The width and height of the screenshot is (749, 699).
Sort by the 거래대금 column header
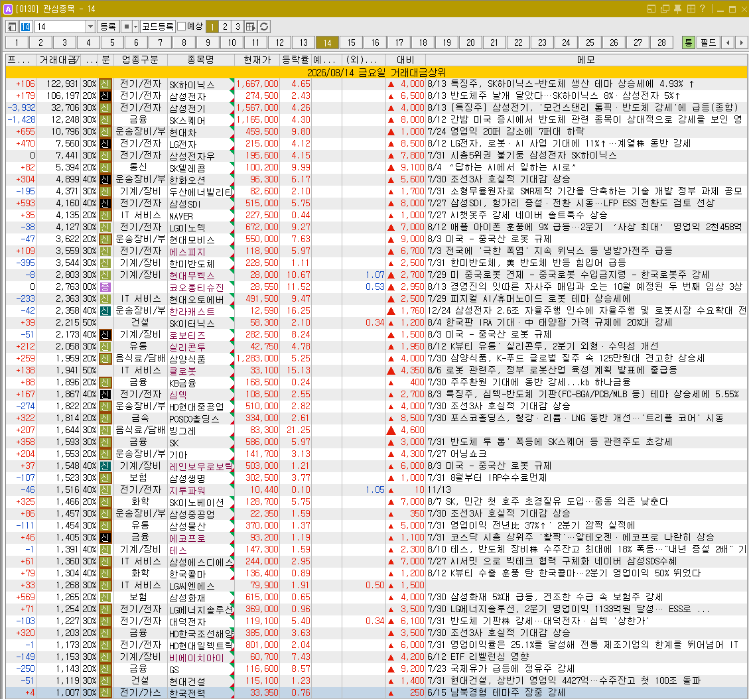[59, 60]
